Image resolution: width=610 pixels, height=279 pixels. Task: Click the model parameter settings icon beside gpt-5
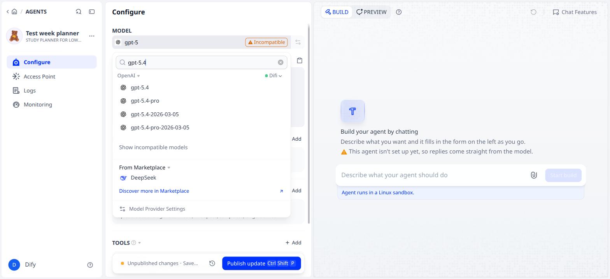298,42
